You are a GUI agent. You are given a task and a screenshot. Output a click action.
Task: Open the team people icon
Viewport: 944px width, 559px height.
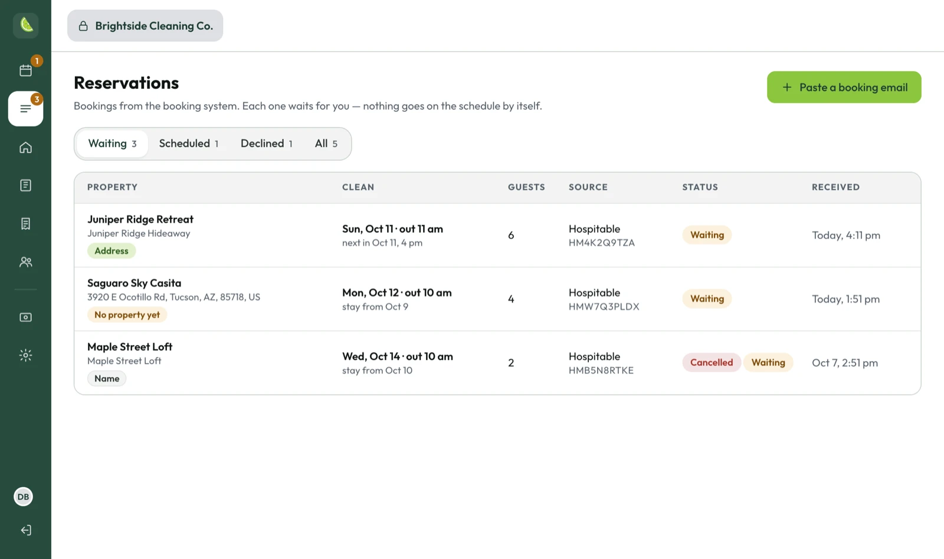25,262
